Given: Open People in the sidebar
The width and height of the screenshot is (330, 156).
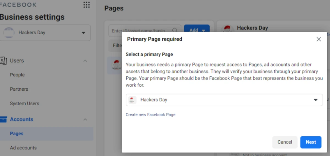Looking at the screenshot, I should [17, 75].
